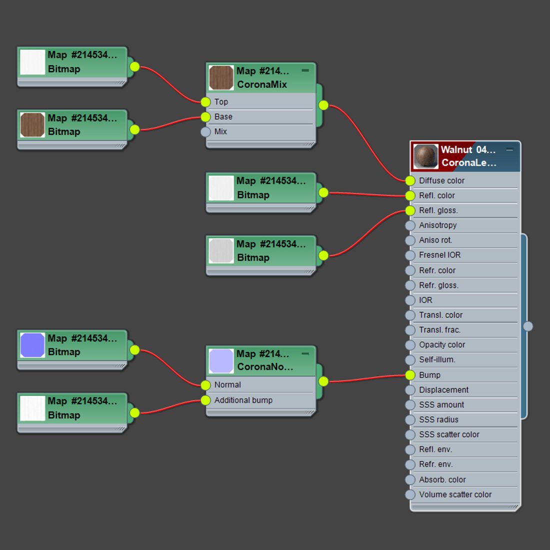The width and height of the screenshot is (550, 550).
Task: Click the Walnut material output socket
Action: coord(528,326)
